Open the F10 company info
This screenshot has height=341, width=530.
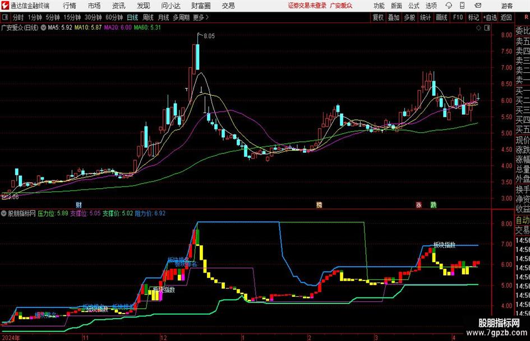pyautogui.click(x=458, y=17)
